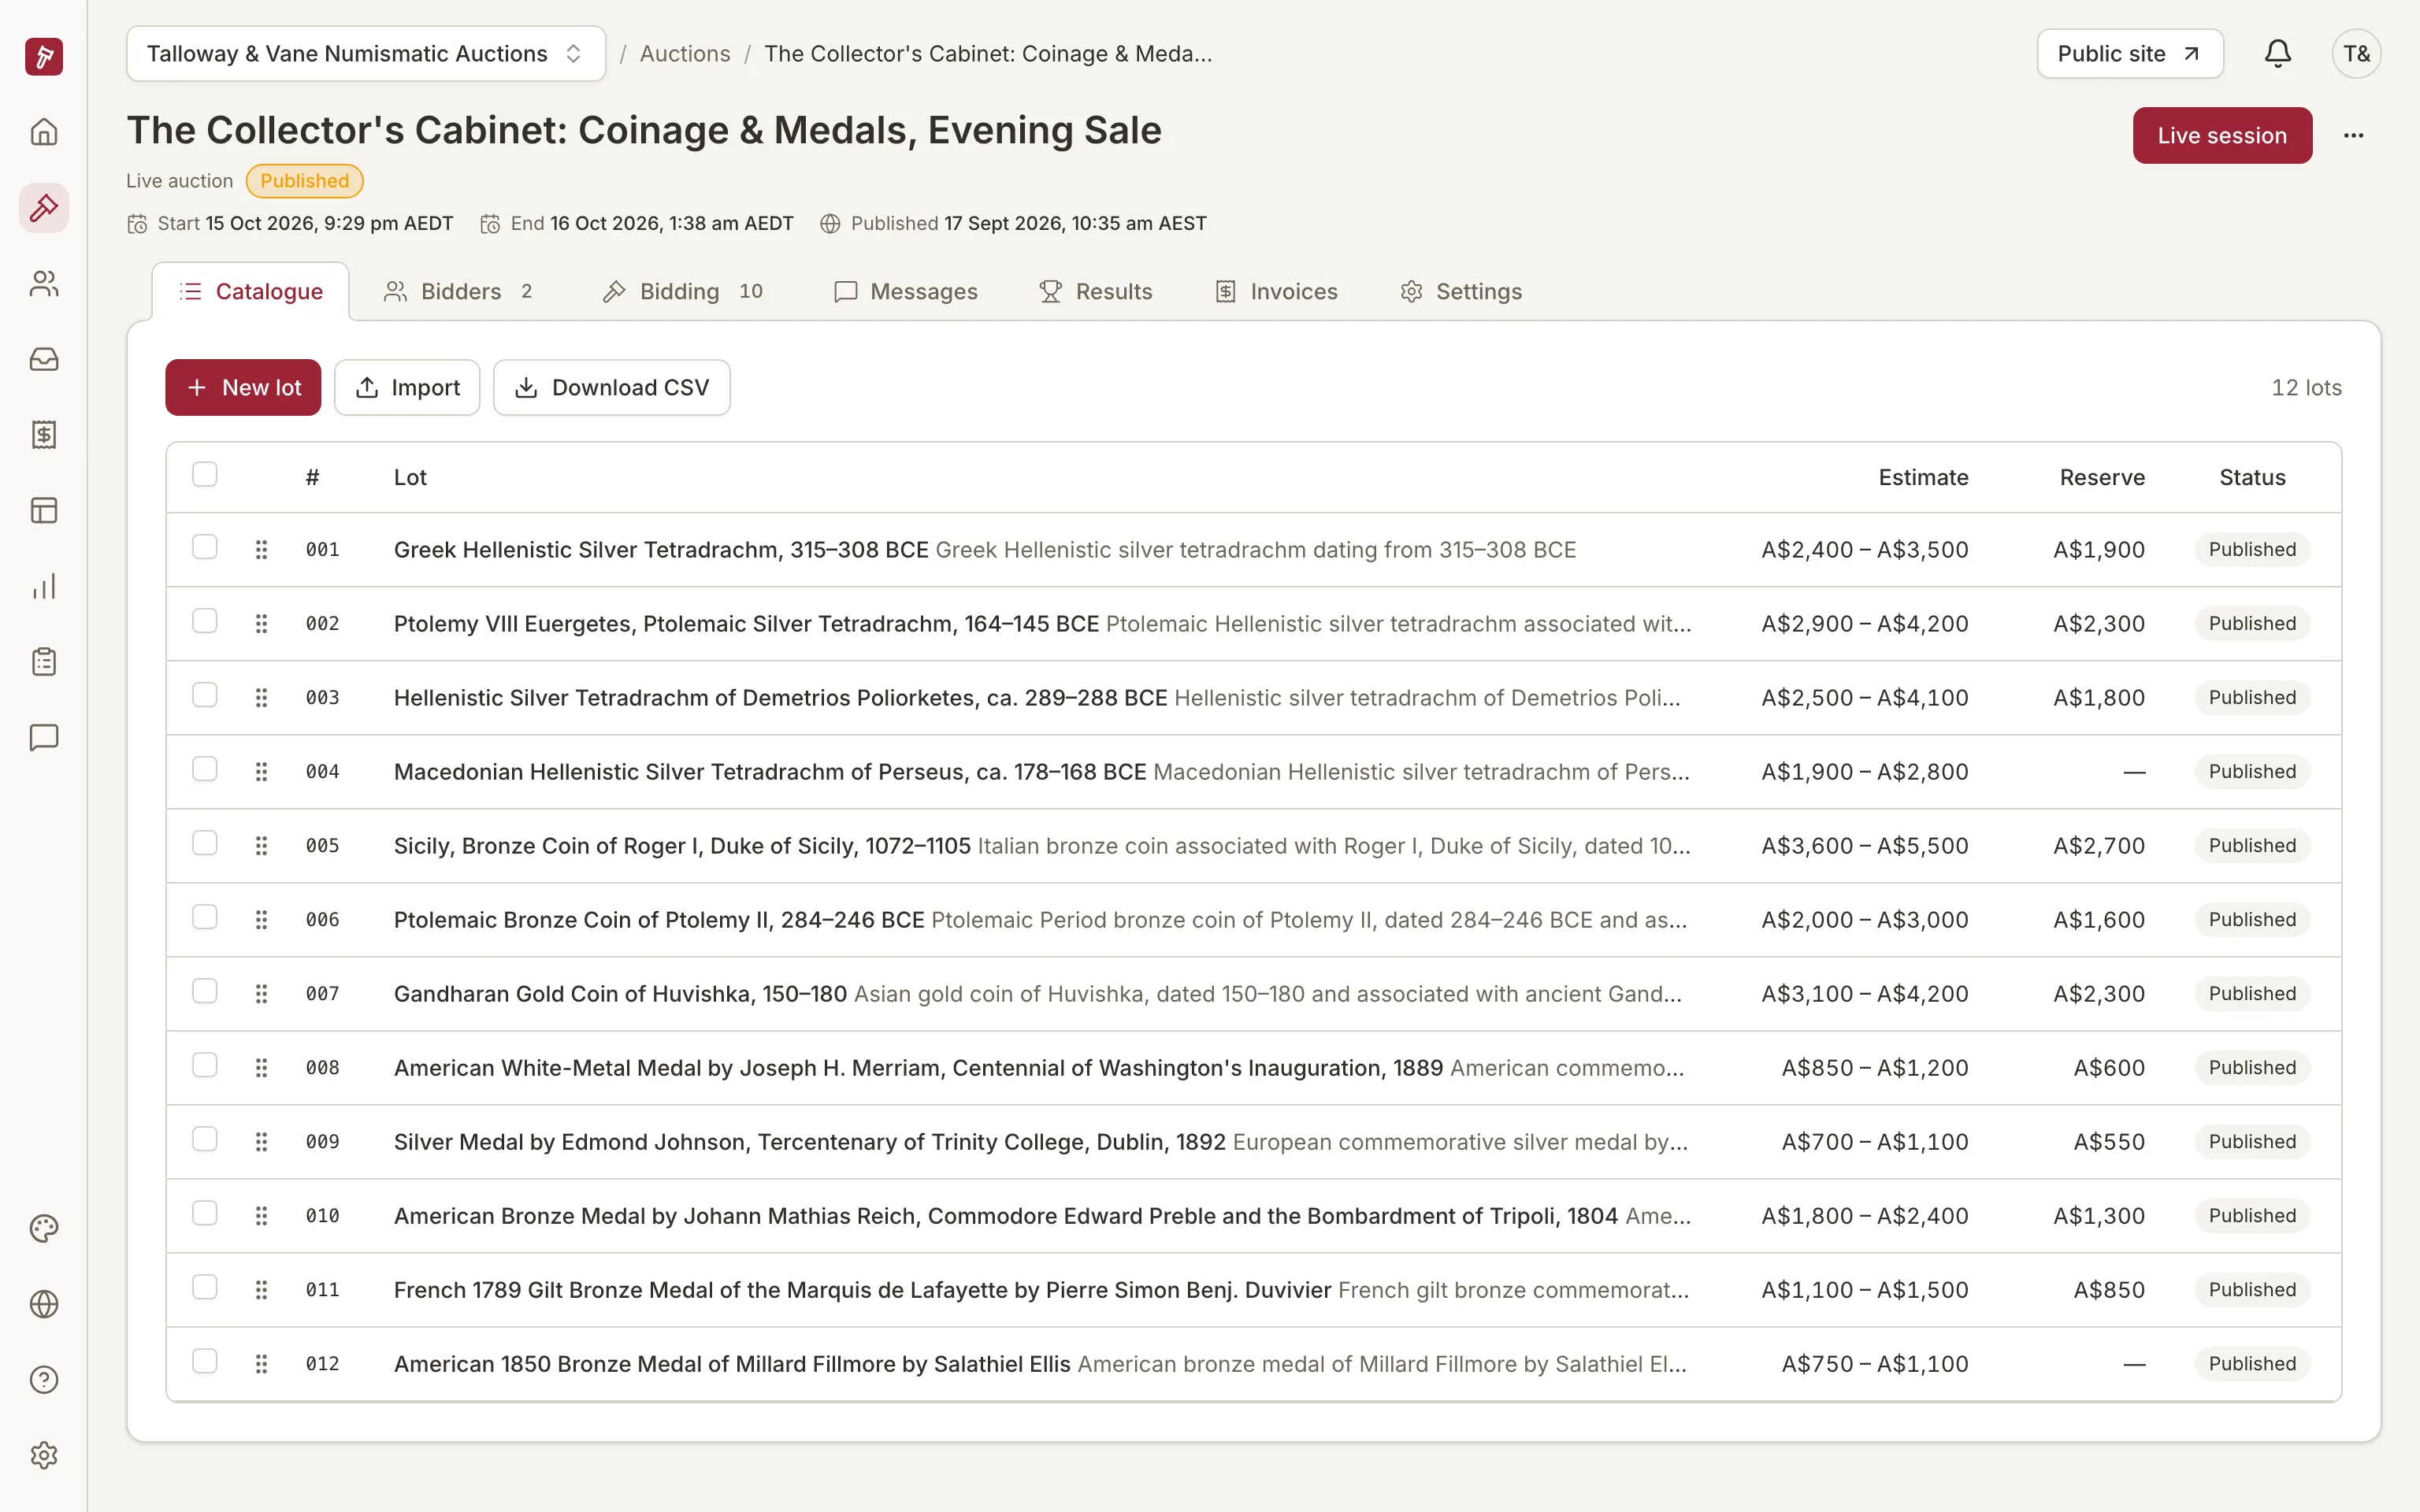Switch to the Results tab
2420x1512 pixels.
(x=1096, y=292)
